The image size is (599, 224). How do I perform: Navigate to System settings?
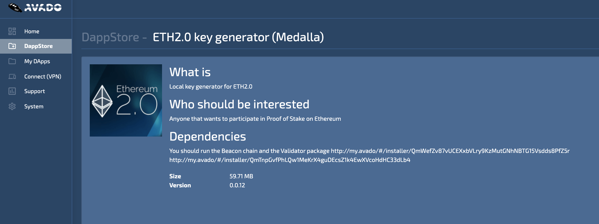34,106
